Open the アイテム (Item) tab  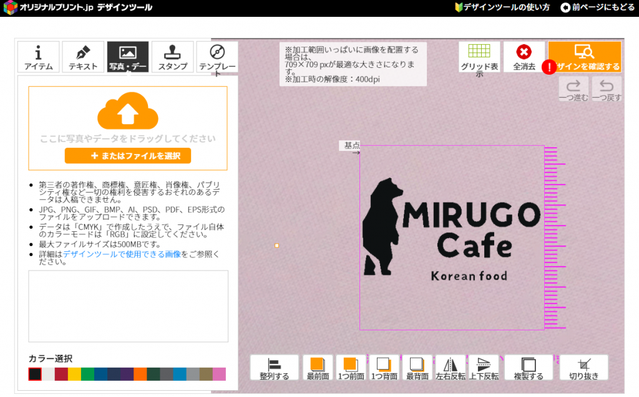coord(38,57)
